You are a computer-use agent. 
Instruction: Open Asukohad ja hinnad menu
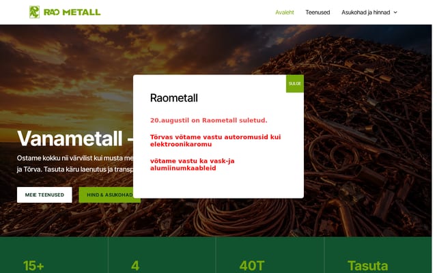(366, 12)
